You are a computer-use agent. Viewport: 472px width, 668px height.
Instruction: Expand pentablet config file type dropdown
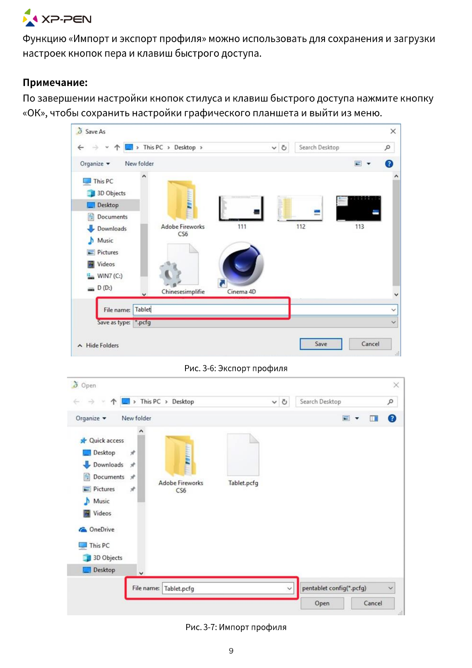click(x=390, y=588)
